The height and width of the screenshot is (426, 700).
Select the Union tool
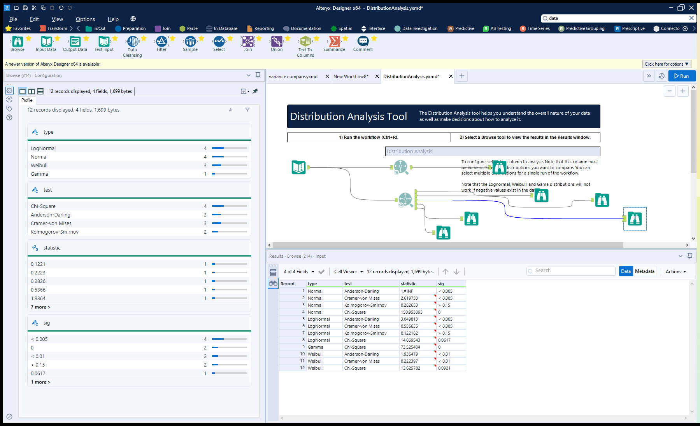click(276, 43)
